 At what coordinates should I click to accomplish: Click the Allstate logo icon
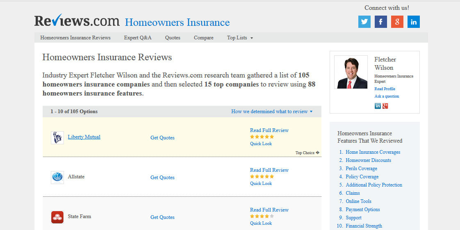click(57, 178)
